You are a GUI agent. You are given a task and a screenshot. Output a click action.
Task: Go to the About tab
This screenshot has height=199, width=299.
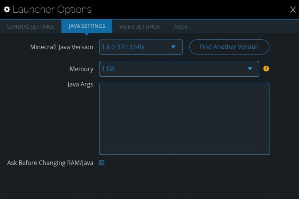pos(183,26)
